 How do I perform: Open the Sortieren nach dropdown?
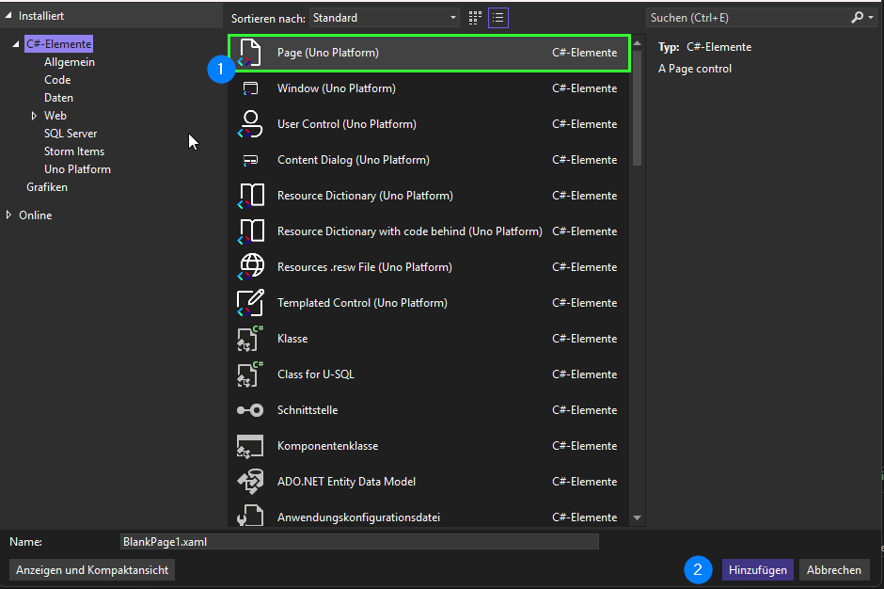click(386, 18)
